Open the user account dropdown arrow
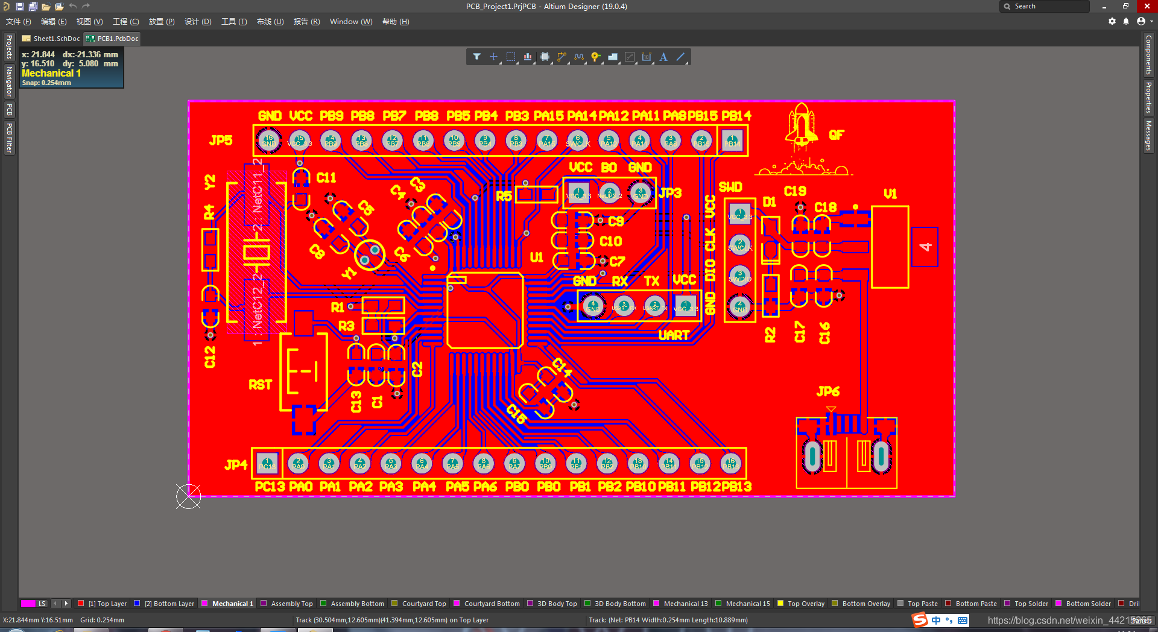 click(x=1151, y=22)
